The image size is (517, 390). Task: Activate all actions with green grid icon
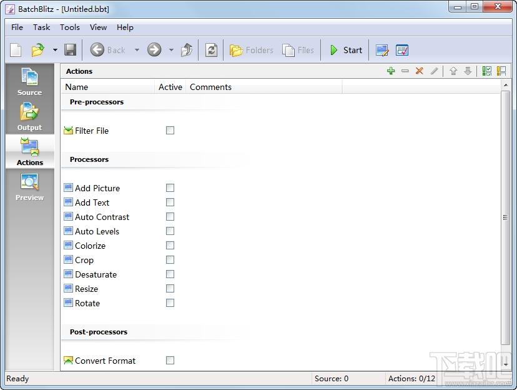(486, 71)
